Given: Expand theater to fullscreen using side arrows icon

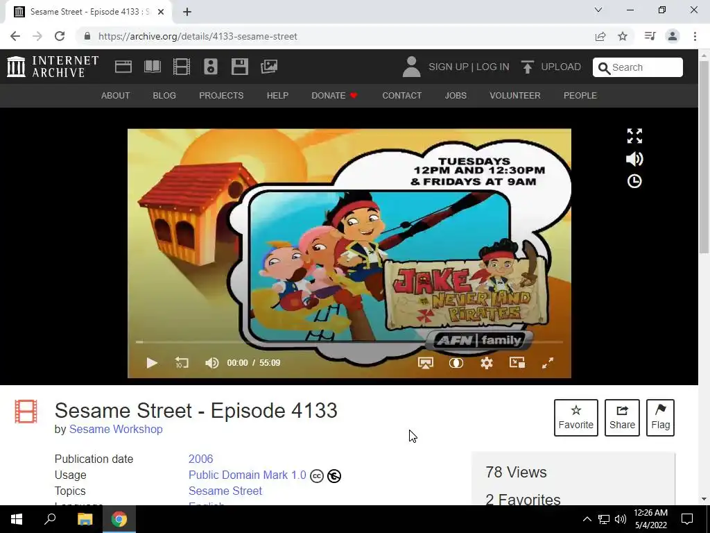Looking at the screenshot, I should click(x=634, y=135).
